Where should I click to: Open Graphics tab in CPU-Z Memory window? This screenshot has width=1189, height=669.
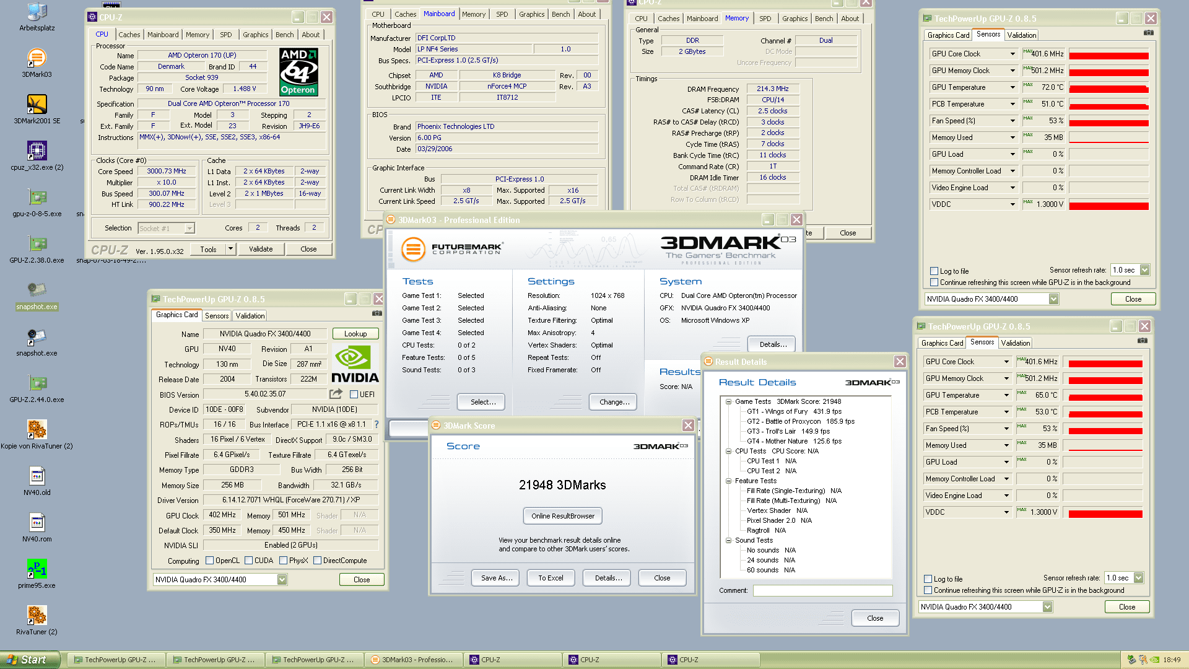(795, 19)
